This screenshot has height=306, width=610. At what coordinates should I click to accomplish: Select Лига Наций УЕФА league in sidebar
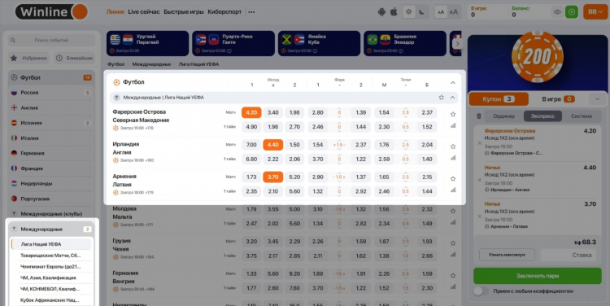pyautogui.click(x=51, y=244)
